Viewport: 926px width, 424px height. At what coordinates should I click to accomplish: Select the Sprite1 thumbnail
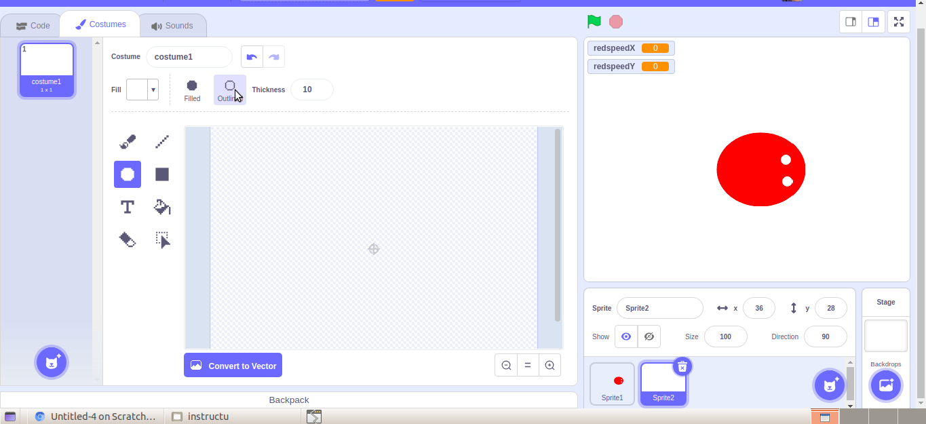click(x=611, y=382)
